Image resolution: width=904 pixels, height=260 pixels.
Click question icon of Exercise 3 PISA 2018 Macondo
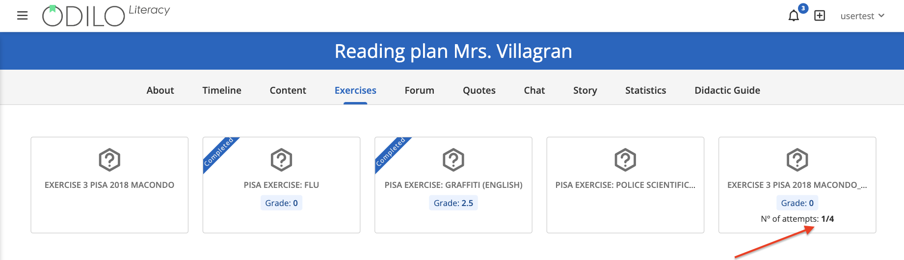pos(109,159)
